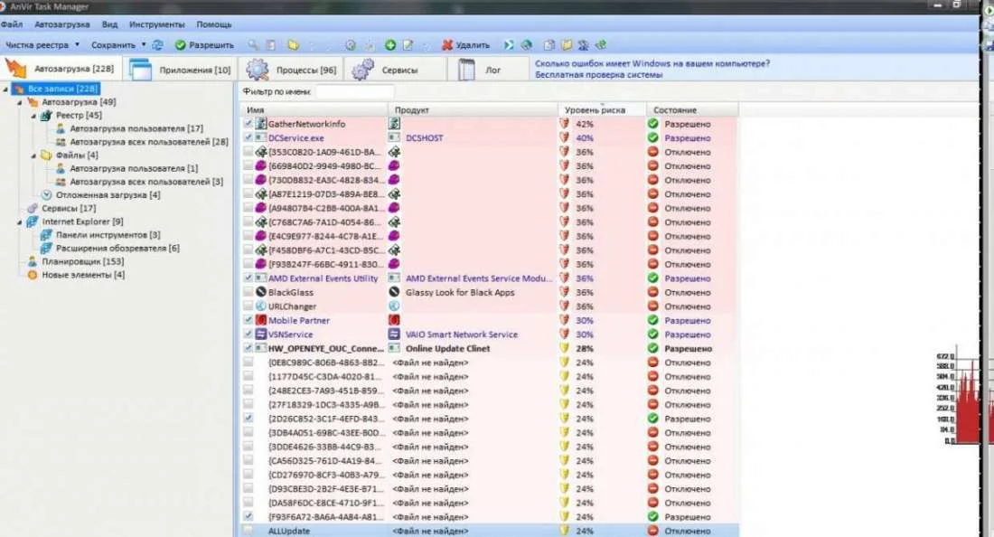Collapse the Автозагрузка [49] tree node
This screenshot has height=537, width=994.
click(x=20, y=102)
